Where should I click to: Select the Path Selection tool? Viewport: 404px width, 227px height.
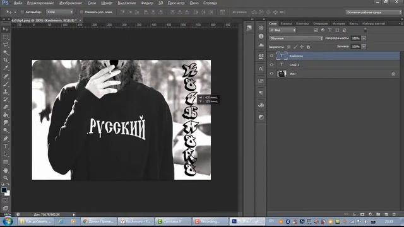tap(6, 154)
